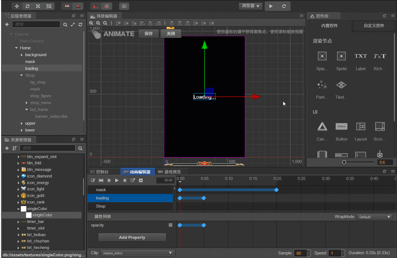This screenshot has width=397, height=258.
Task: Click the zoom in icon of scene editor
Action: pos(91,23)
